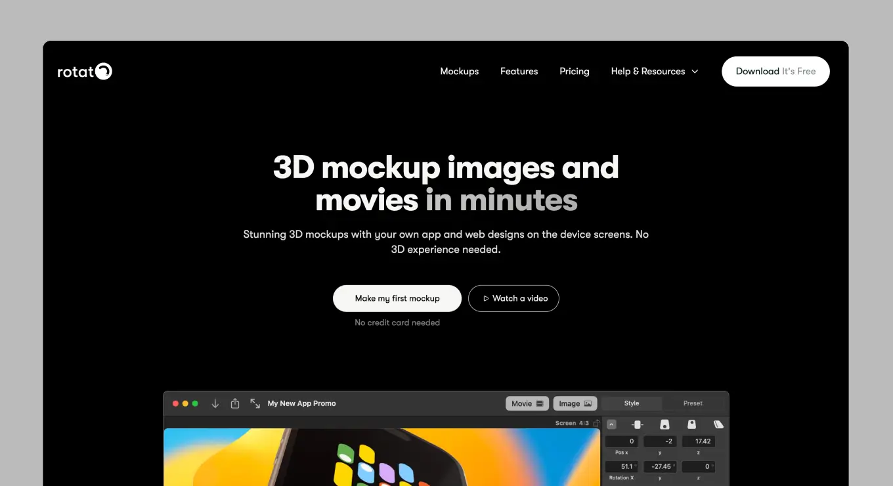
Task: Click the Rotation X field showing 51.1
Action: (x=622, y=467)
